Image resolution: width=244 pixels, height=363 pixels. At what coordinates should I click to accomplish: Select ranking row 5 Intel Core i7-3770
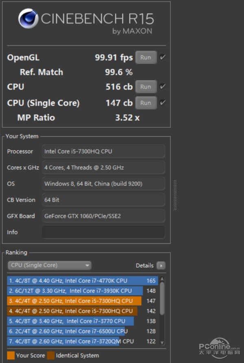[x=83, y=321]
